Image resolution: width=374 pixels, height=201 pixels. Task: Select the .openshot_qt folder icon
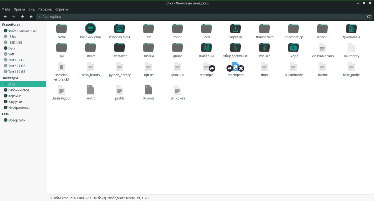point(293,29)
